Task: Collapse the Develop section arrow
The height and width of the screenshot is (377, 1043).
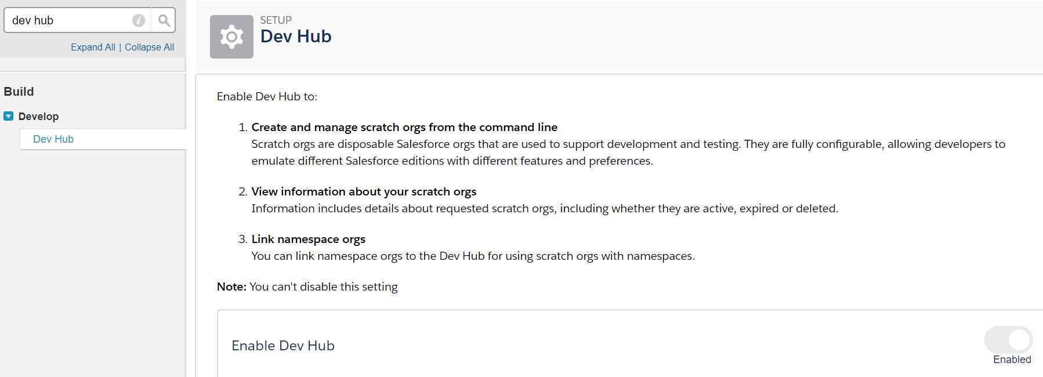Action: (x=9, y=116)
